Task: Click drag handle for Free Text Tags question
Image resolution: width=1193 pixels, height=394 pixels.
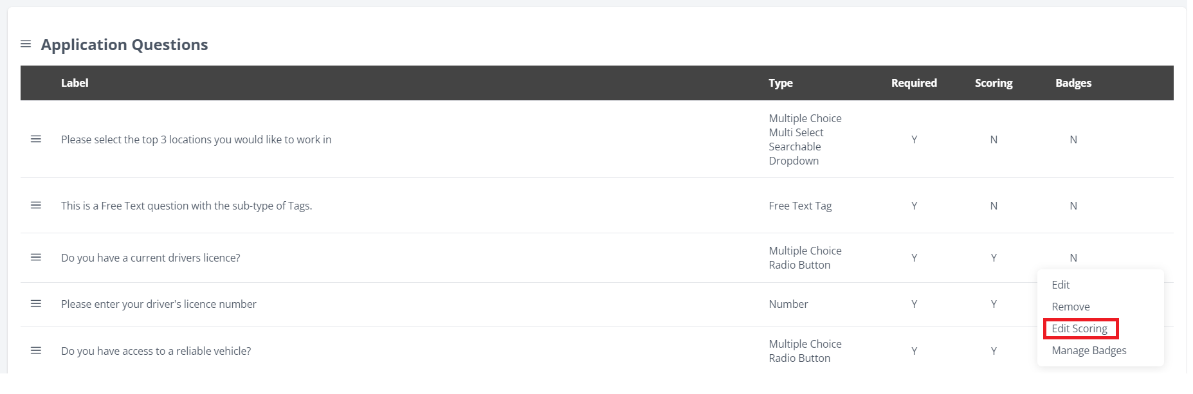Action: 36,206
